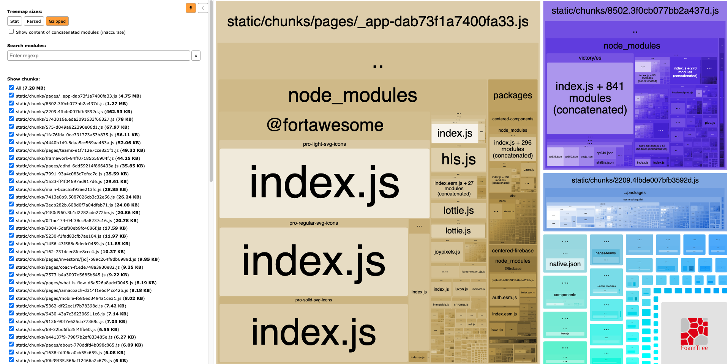Click the ../packages label in the 2209 chunk
Viewport: 728px width, 364px height.
[635, 192]
